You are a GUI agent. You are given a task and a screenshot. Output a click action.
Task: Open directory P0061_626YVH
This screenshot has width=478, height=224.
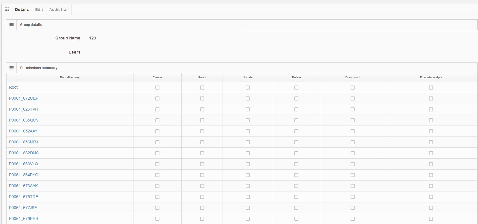pos(23,109)
